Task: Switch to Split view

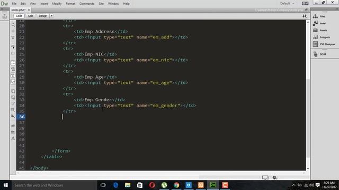Action: click(x=31, y=16)
